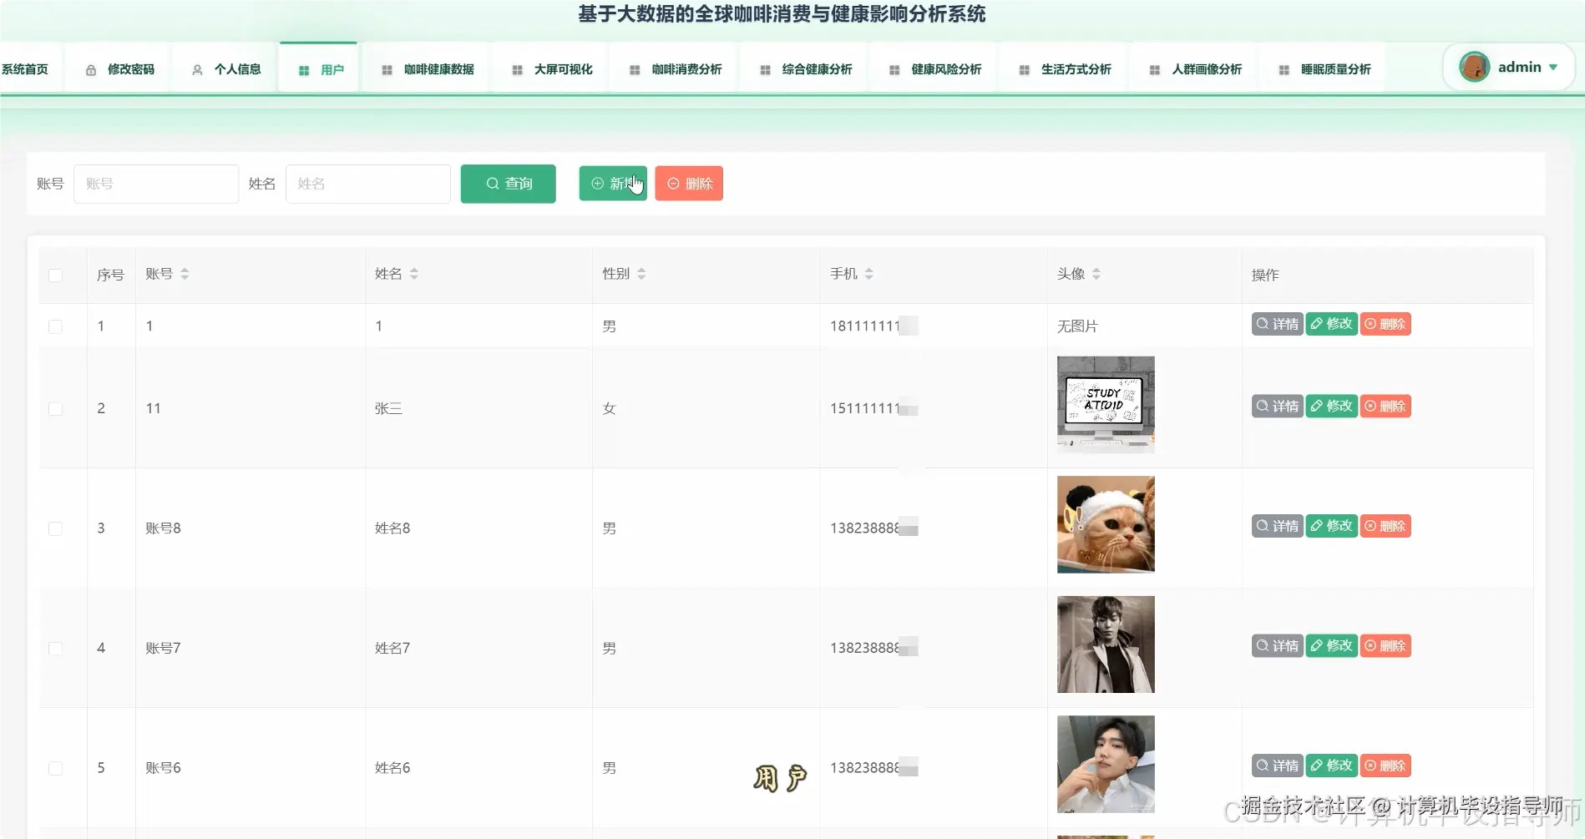Check the checkbox for 张三's row
The height and width of the screenshot is (839, 1585).
point(55,408)
